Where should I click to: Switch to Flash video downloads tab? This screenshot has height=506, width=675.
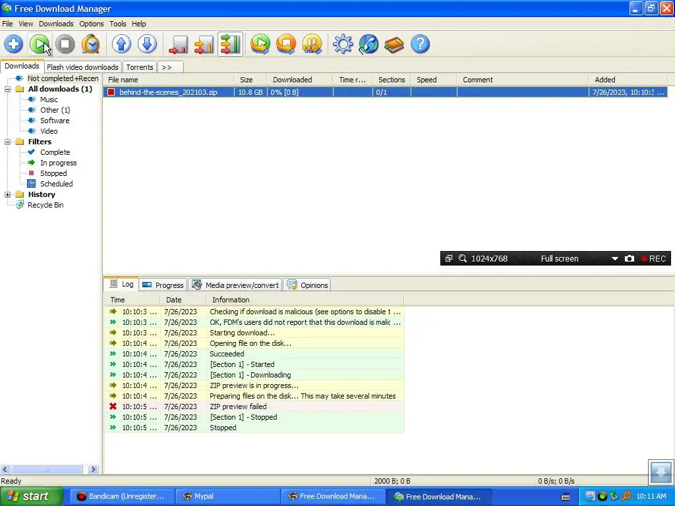(82, 67)
